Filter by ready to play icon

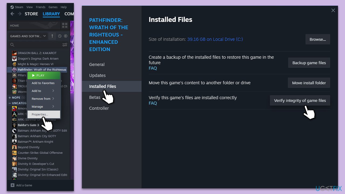pyautogui.click(x=65, y=36)
